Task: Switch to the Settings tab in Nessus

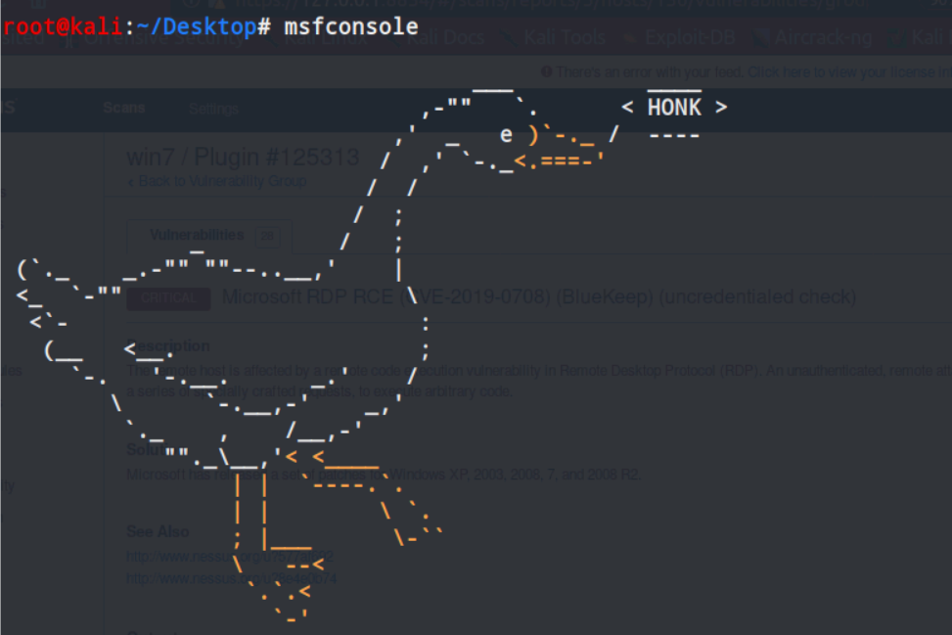Action: [x=213, y=109]
